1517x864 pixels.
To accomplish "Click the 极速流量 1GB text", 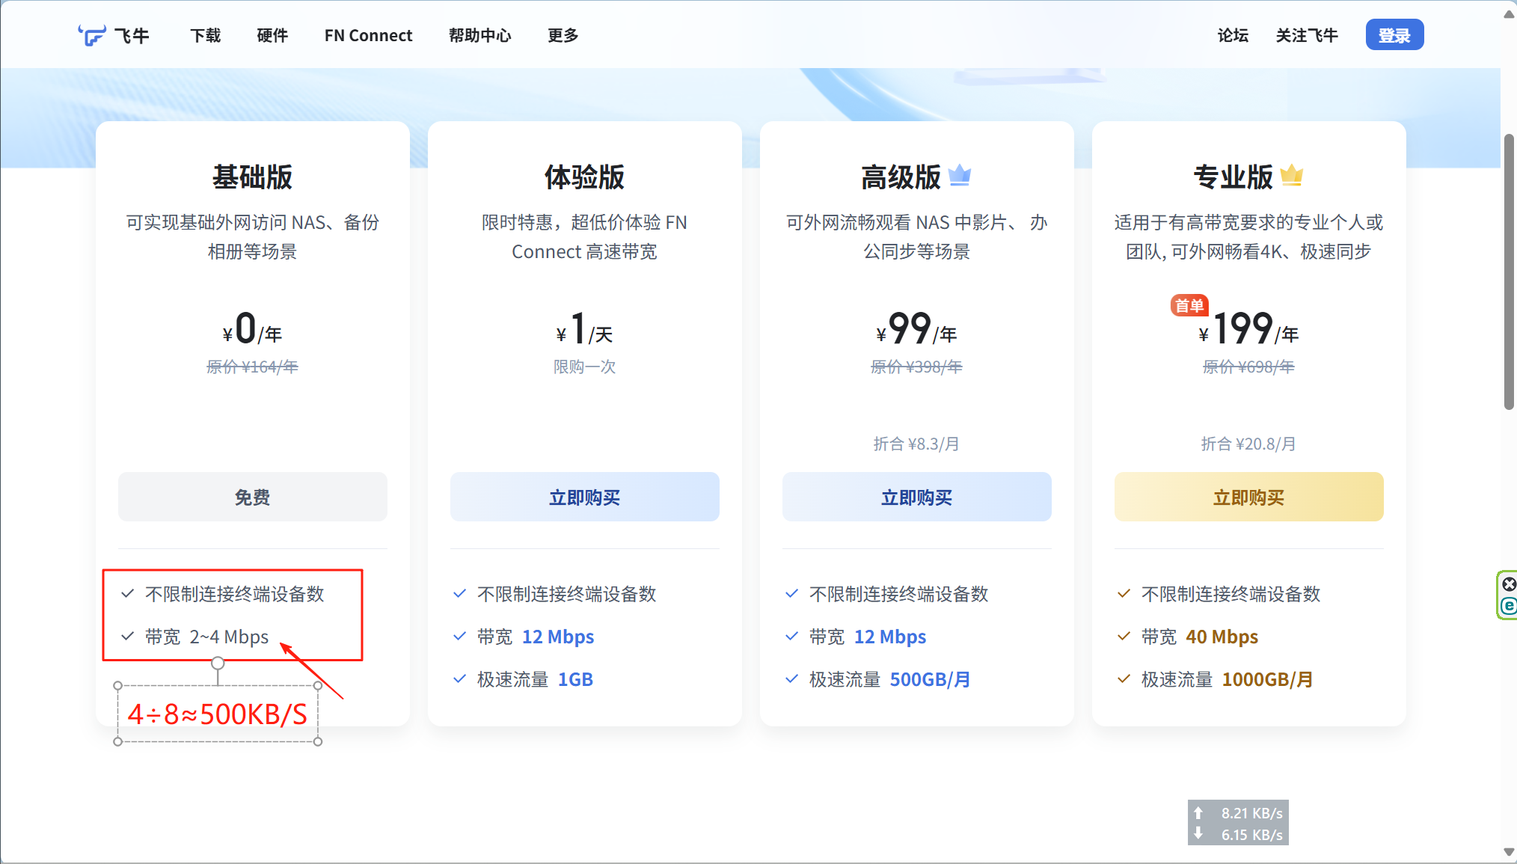I will pyautogui.click(x=536, y=679).
